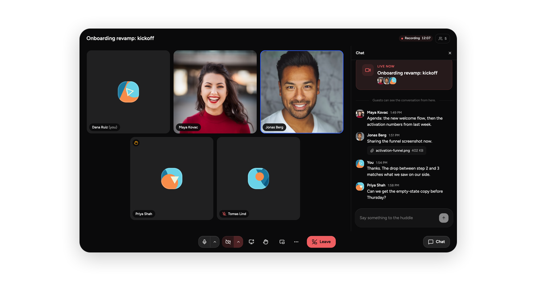The height and width of the screenshot is (281, 536).
Task: Send the chat message arrow
Action: [444, 218]
